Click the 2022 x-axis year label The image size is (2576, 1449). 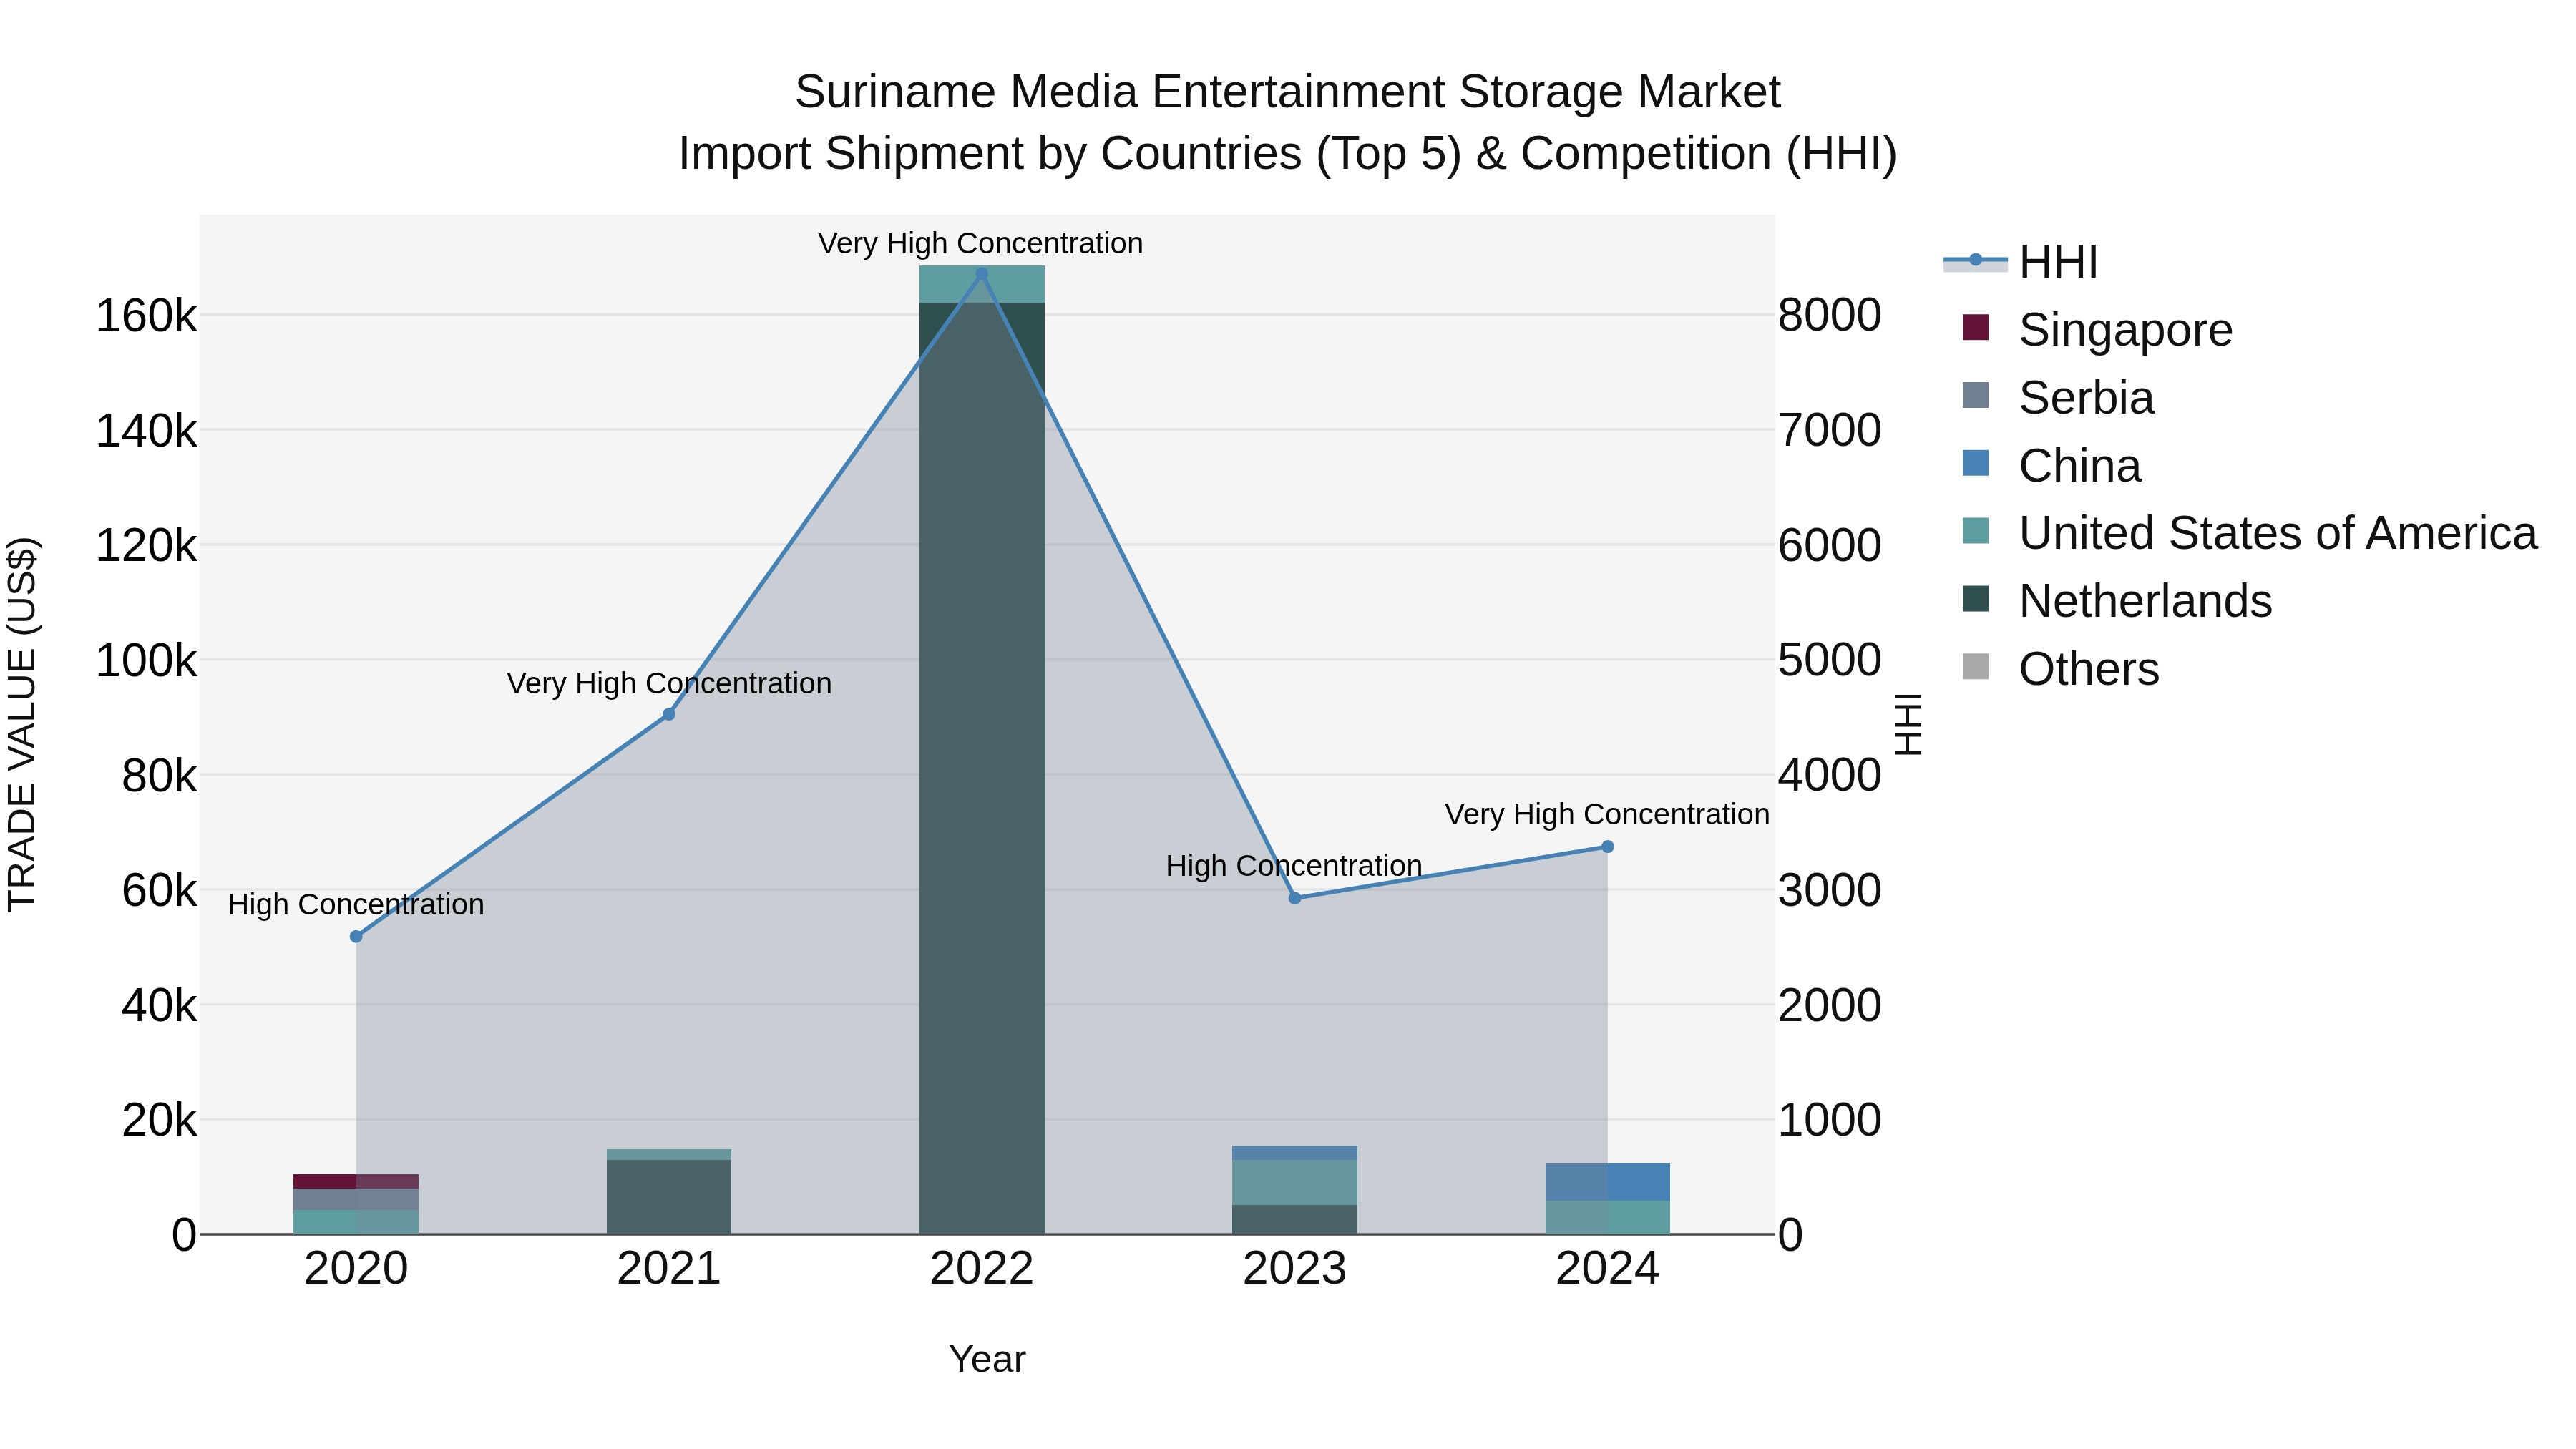(982, 1269)
